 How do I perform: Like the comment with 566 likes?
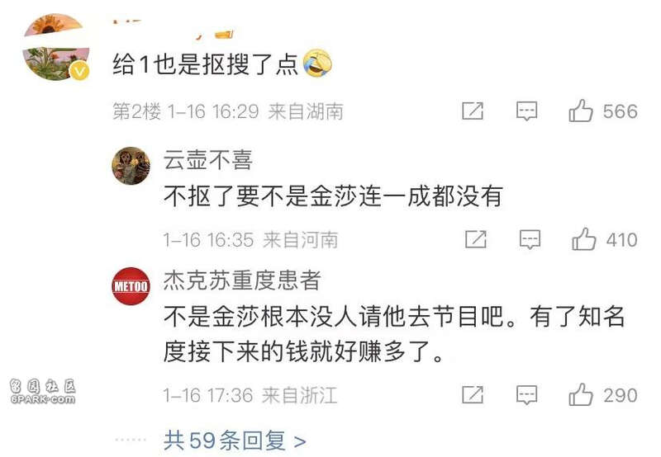point(581,111)
